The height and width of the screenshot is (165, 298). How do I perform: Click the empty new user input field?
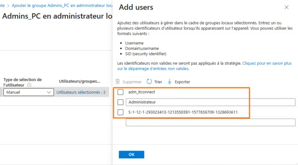[210, 122]
